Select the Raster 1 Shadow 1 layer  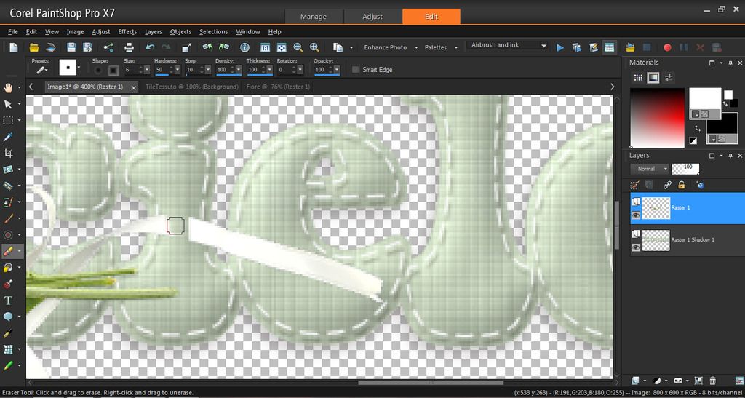point(688,240)
